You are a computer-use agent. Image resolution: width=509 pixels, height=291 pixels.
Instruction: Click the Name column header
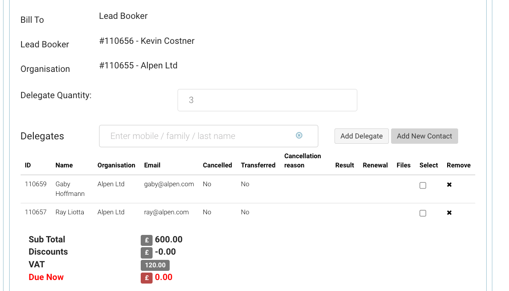click(x=64, y=165)
